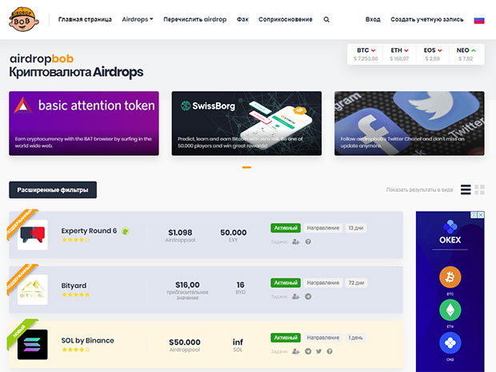The image size is (496, 372).
Task: Click the inf SOL amount
Action: coord(238,345)
